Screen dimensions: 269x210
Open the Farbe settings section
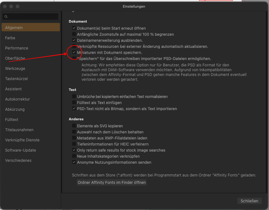coord(10,38)
